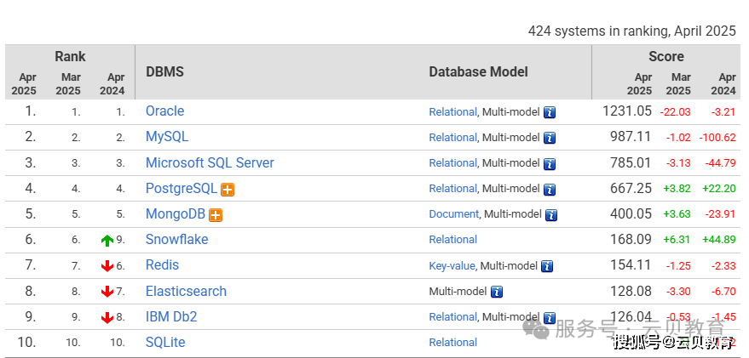Click the +22.20 score change for PostgreSQL
The image size is (749, 358).
point(719,189)
